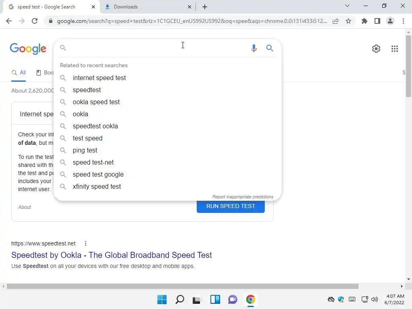This screenshot has height=309, width=412.
Task: Click the lock icon in address bar
Action: (51, 21)
